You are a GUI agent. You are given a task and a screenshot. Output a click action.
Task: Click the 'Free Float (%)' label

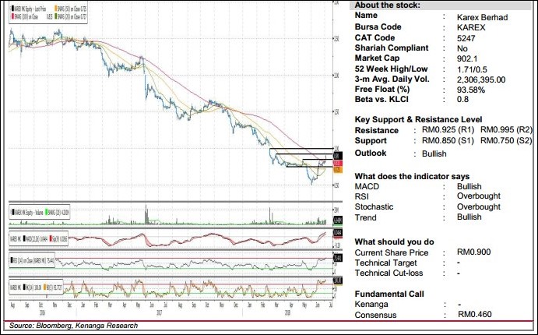tap(382, 90)
